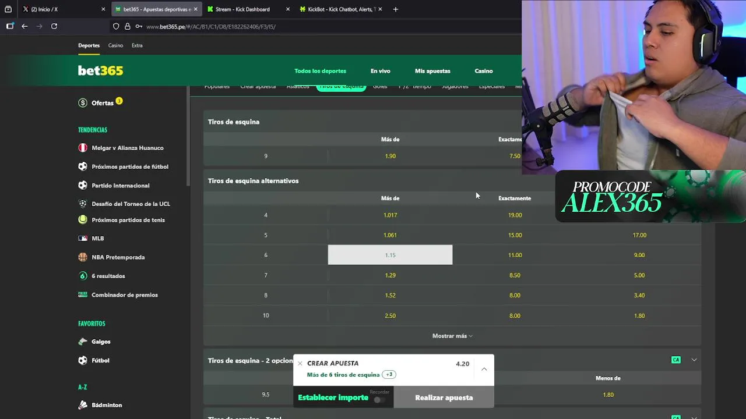The image size is (746, 419).
Task: Select Más de 7 odds 1.29
Action: pyautogui.click(x=390, y=275)
